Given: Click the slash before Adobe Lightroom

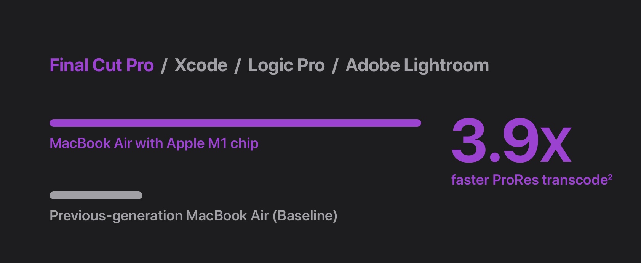Looking at the screenshot, I should [x=335, y=66].
